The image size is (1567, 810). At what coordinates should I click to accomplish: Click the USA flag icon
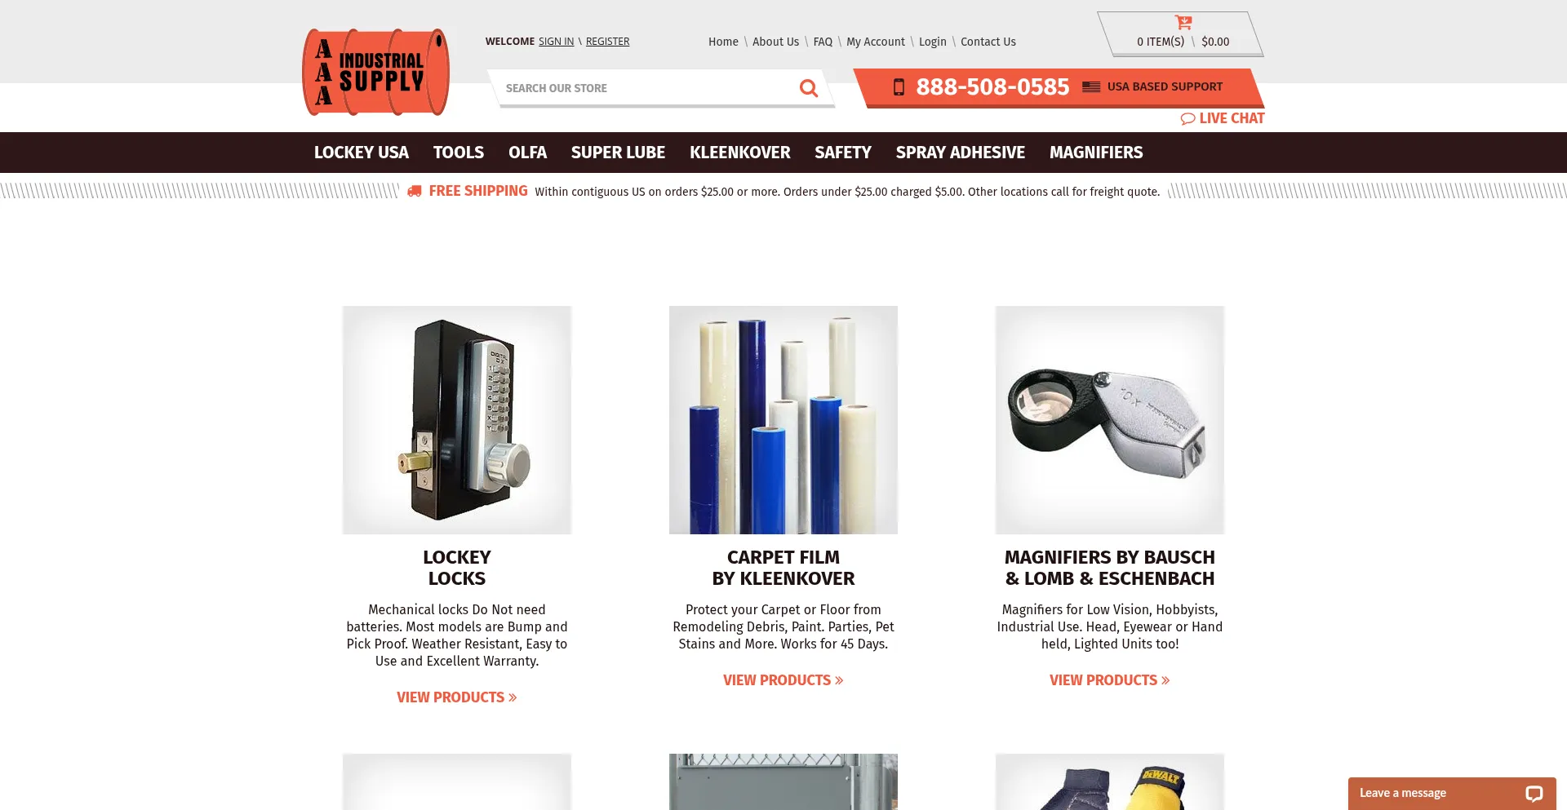[1091, 86]
